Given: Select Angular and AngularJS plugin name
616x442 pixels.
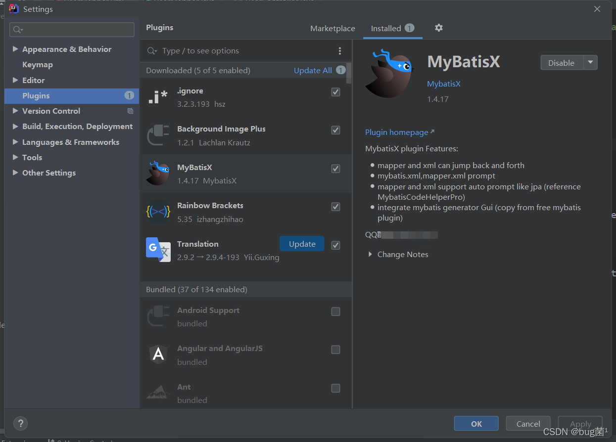Looking at the screenshot, I should pos(220,349).
